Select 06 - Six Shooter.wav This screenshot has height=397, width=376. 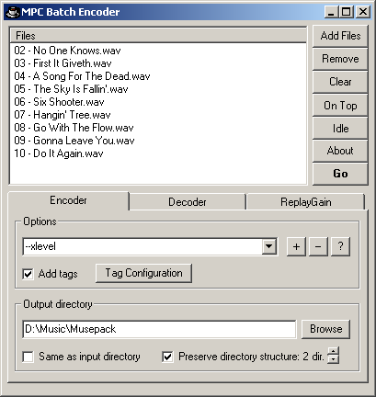click(x=59, y=102)
